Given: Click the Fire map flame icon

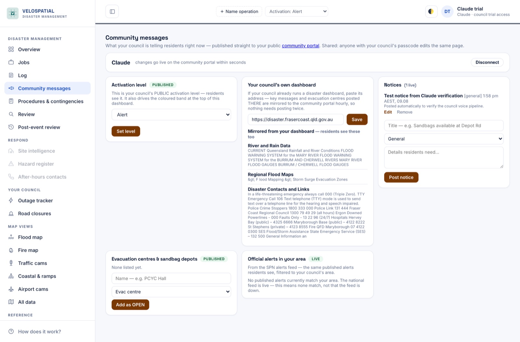Looking at the screenshot, I should pos(11,250).
